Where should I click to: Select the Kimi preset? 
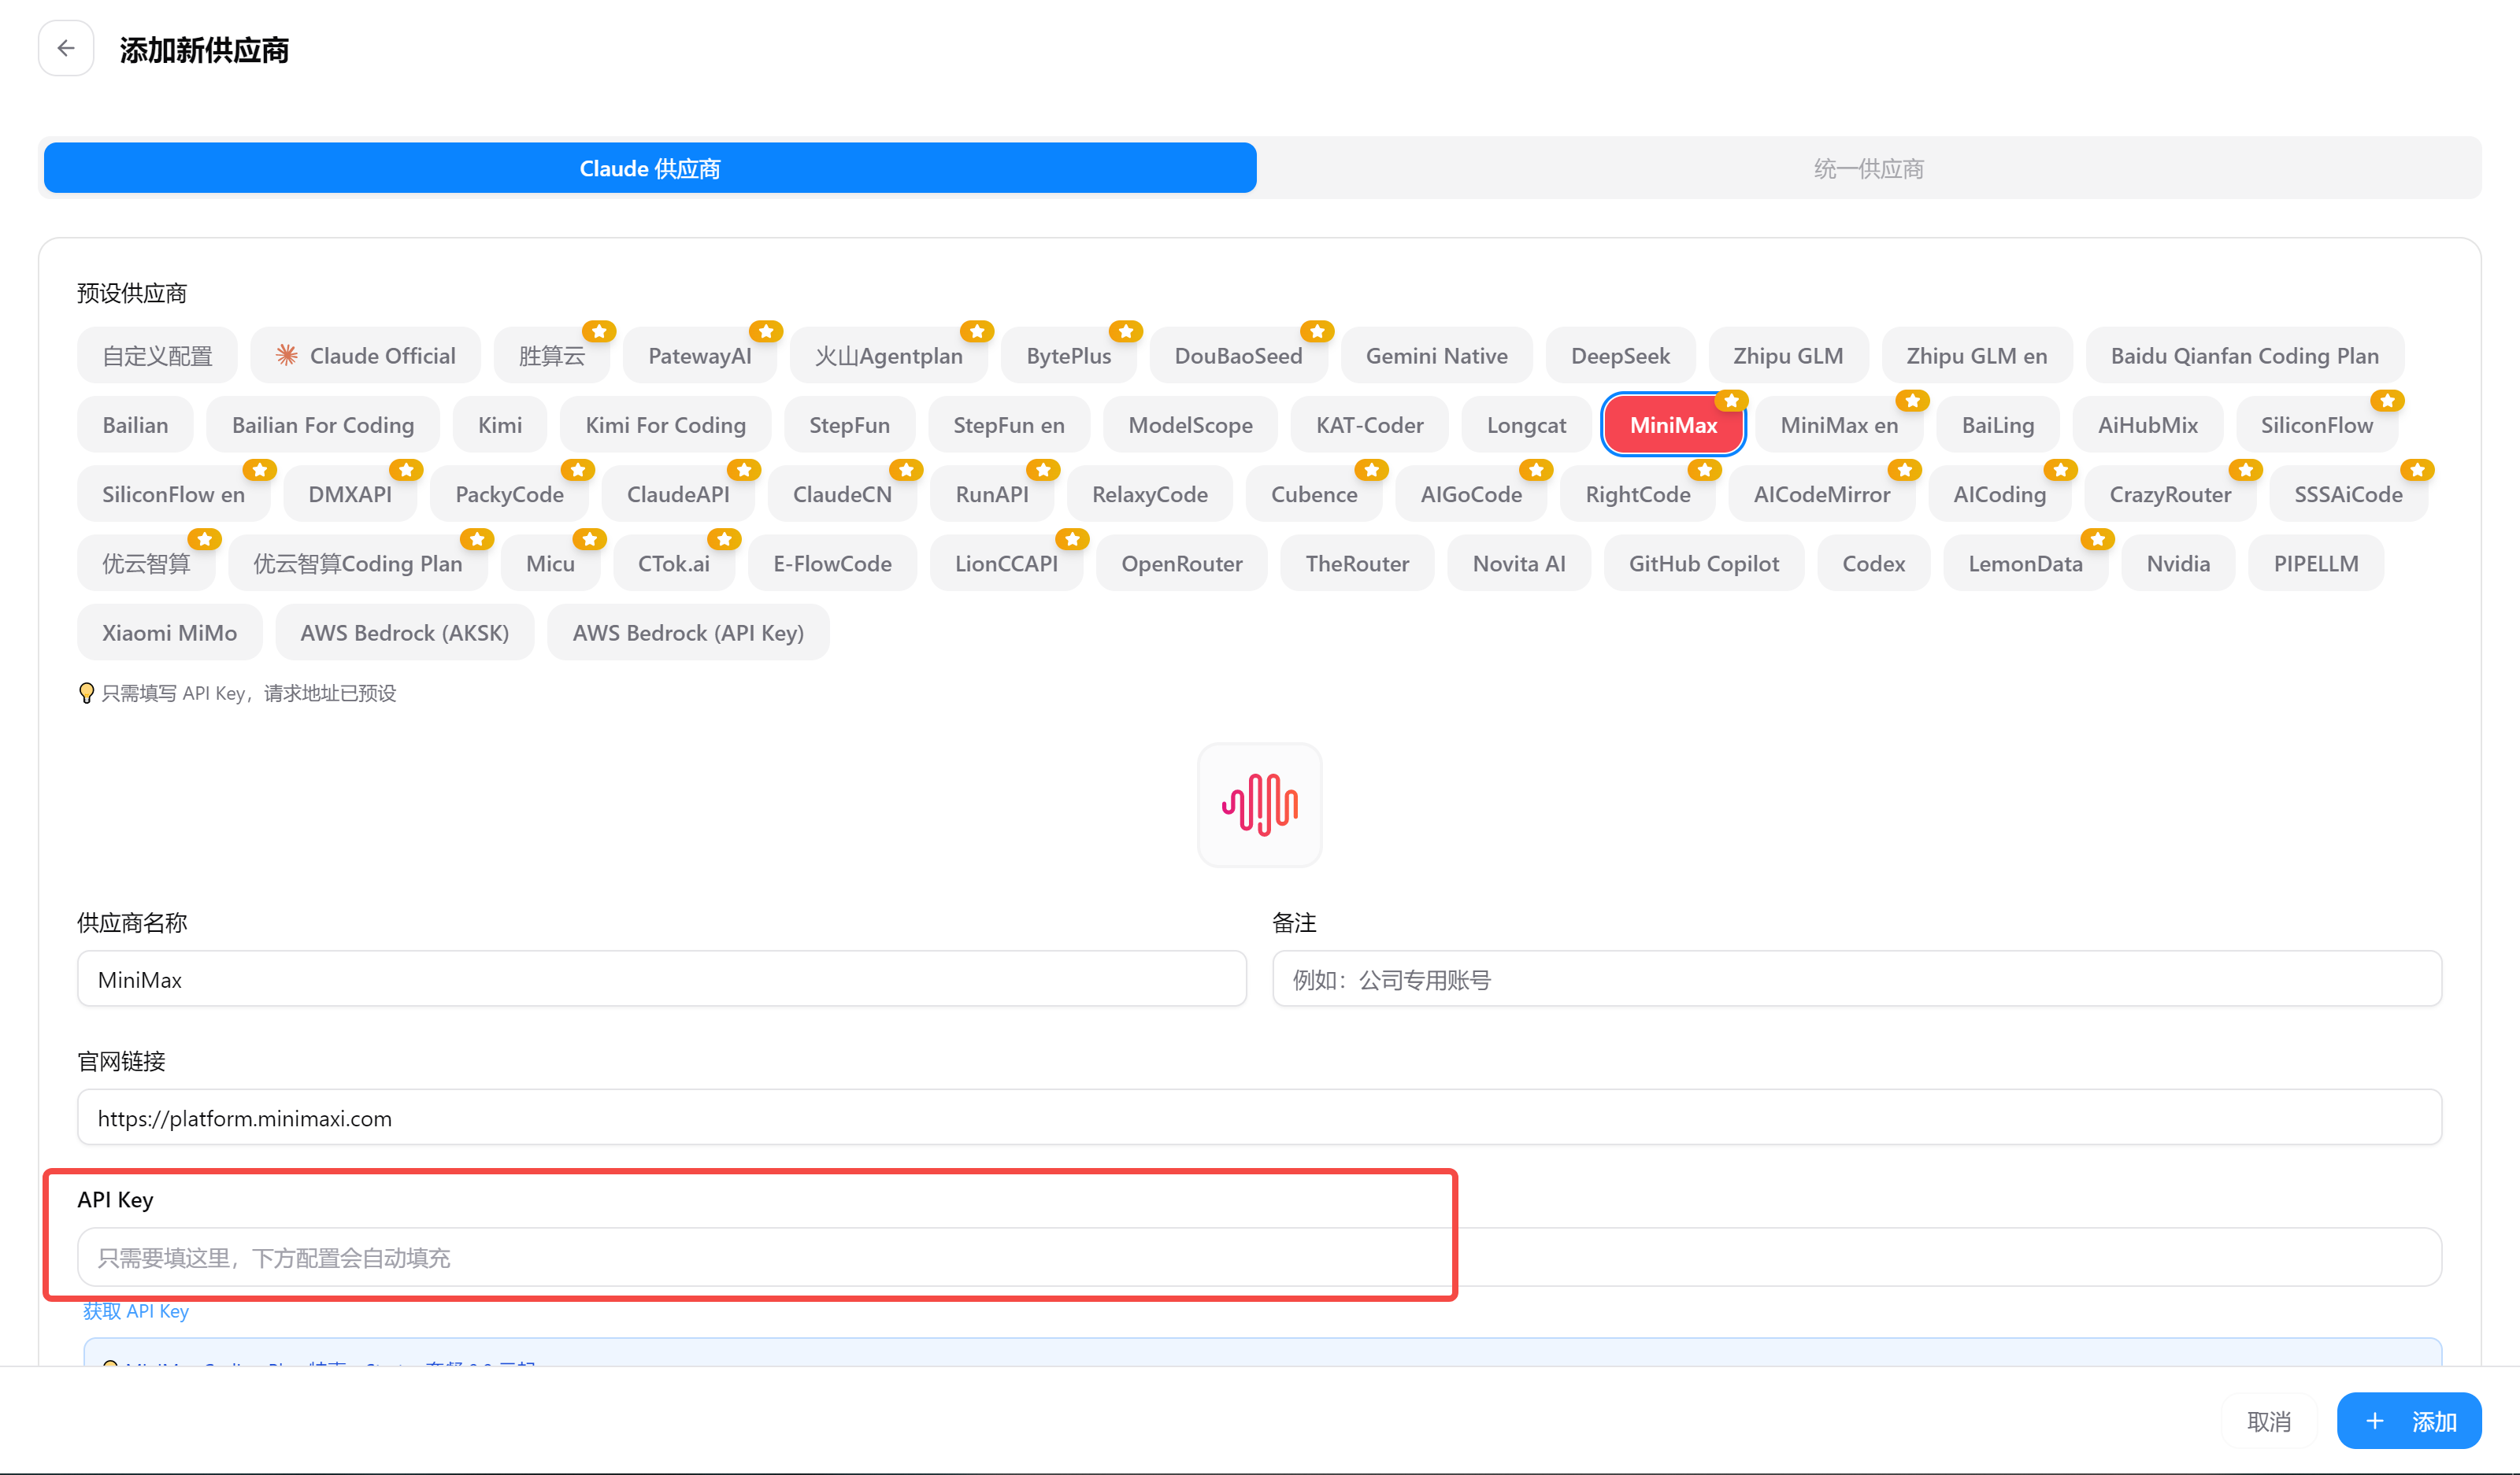(x=500, y=425)
